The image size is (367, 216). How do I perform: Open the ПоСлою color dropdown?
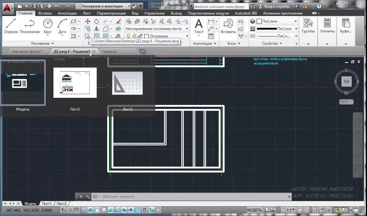click(277, 21)
